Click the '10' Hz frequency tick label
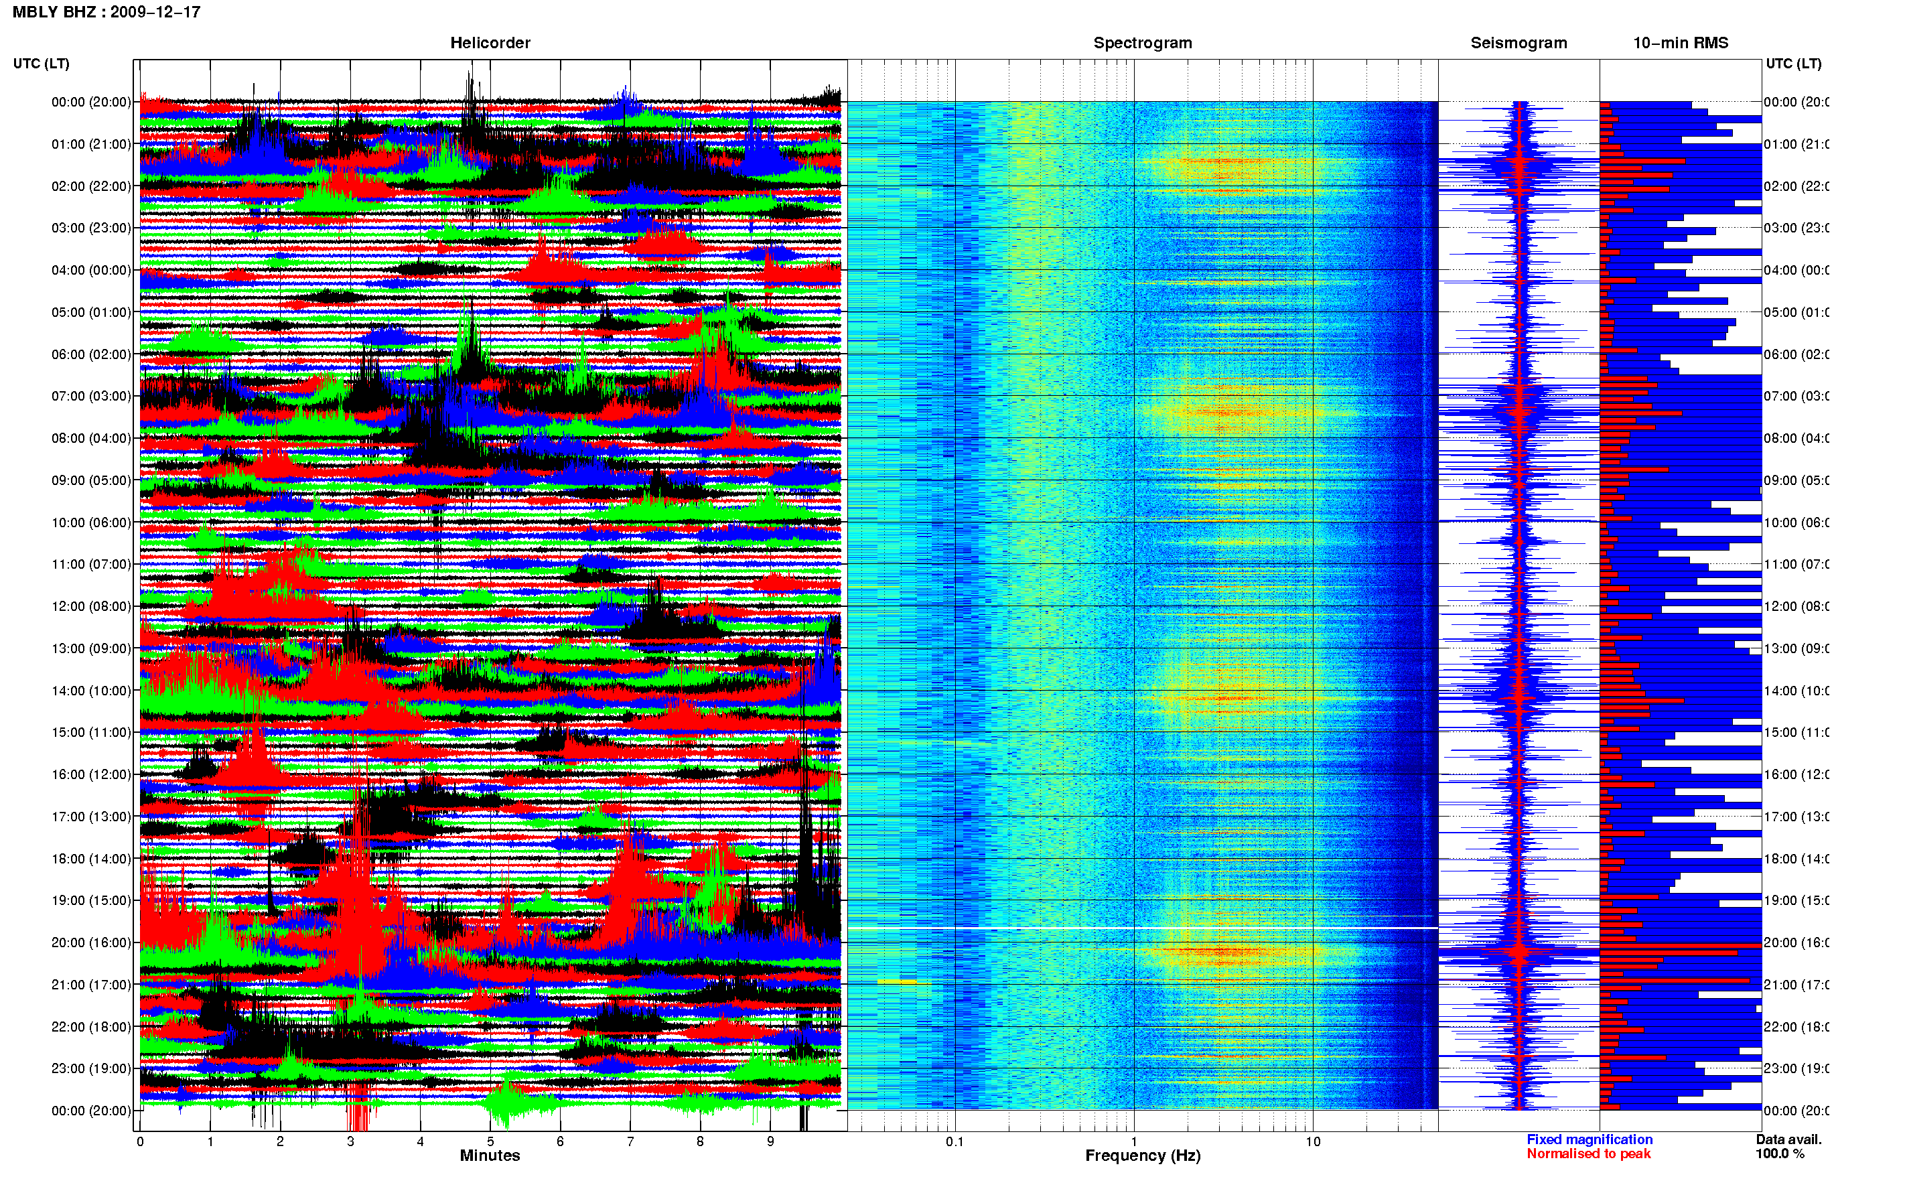The image size is (1905, 1191). click(1313, 1141)
